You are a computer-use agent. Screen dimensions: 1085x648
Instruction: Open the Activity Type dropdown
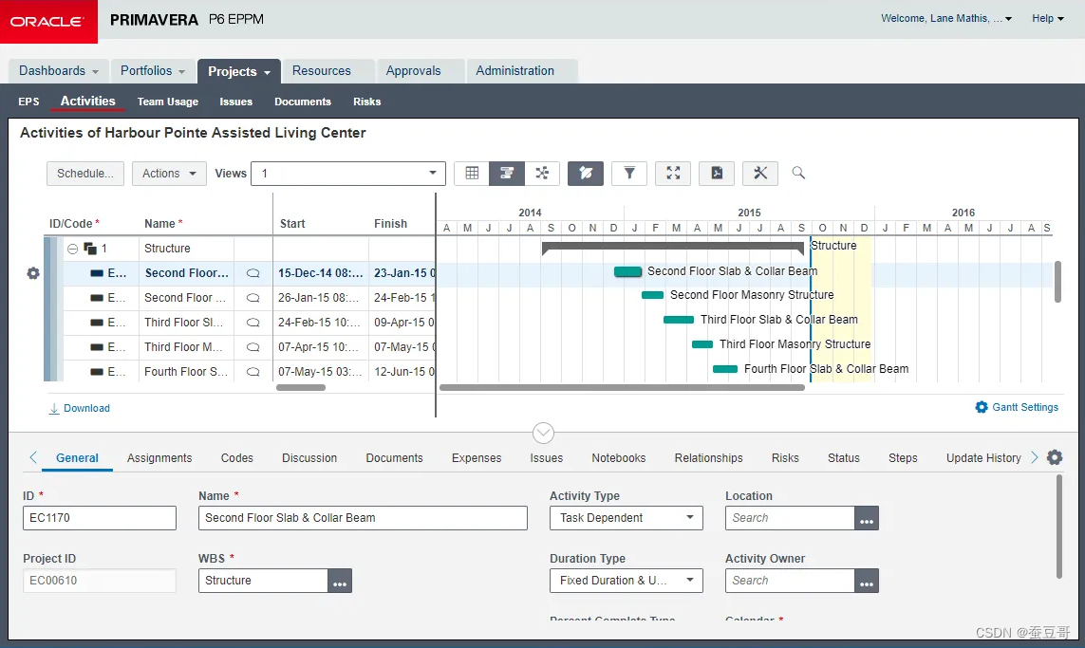pos(627,518)
